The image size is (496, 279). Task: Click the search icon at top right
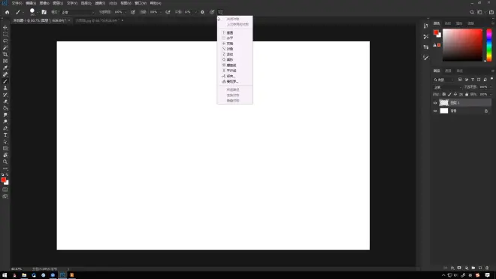tap(472, 12)
